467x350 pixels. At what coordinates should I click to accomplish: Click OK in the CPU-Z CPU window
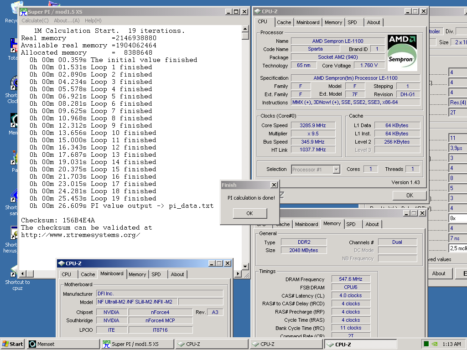click(x=410, y=196)
